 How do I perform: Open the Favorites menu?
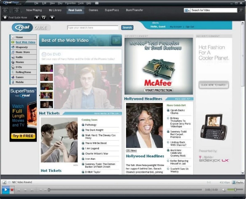coord(70,3)
